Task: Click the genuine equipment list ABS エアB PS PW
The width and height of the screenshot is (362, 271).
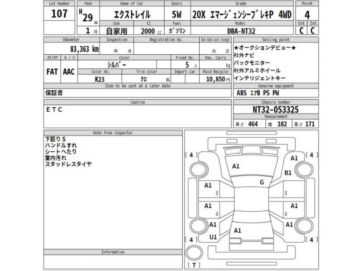Action: pyautogui.click(x=258, y=93)
